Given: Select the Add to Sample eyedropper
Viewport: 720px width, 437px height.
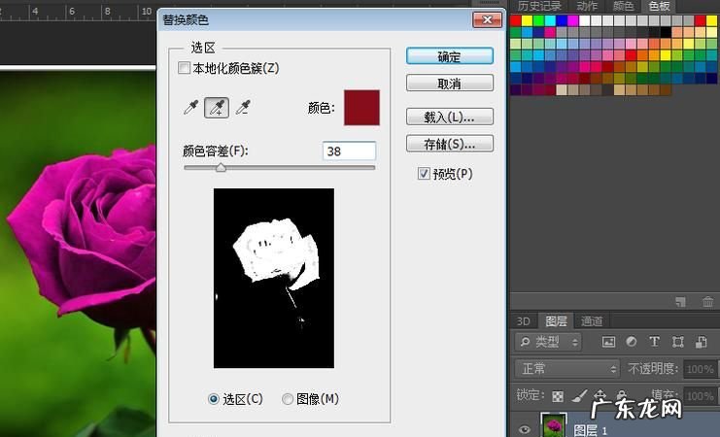Looking at the screenshot, I should [217, 108].
